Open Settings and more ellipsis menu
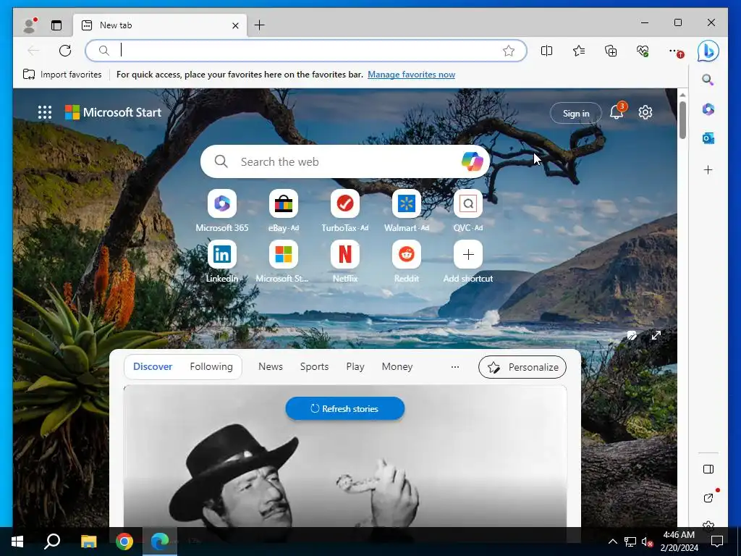 [x=675, y=51]
